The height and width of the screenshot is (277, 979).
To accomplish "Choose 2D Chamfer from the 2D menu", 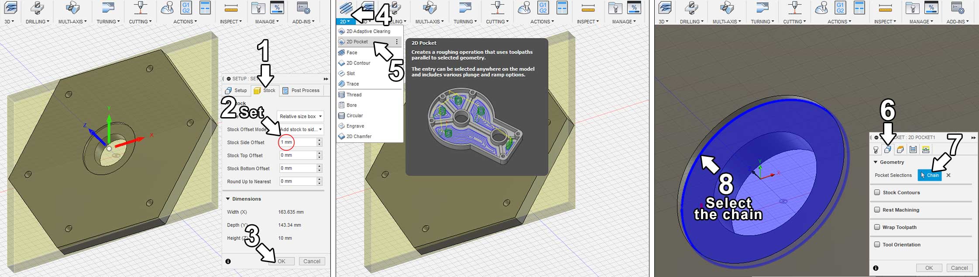I will click(x=369, y=136).
